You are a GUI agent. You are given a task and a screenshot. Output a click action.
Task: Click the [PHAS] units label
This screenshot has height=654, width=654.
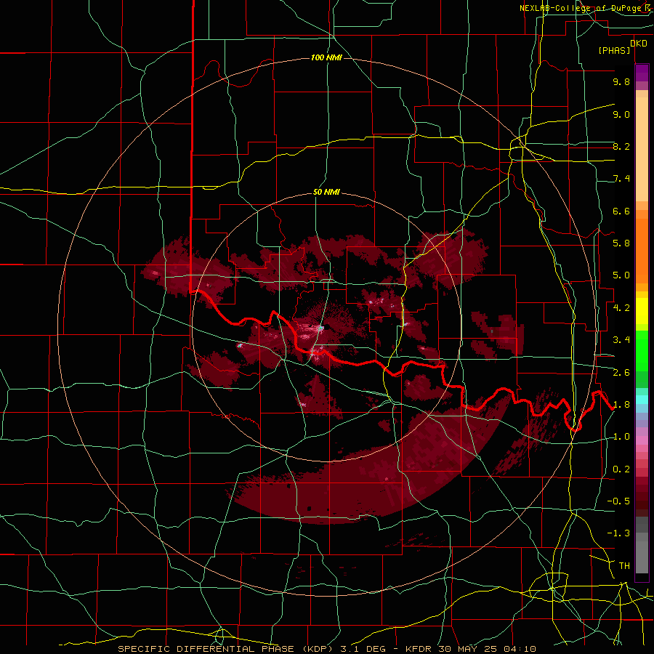[x=614, y=51]
